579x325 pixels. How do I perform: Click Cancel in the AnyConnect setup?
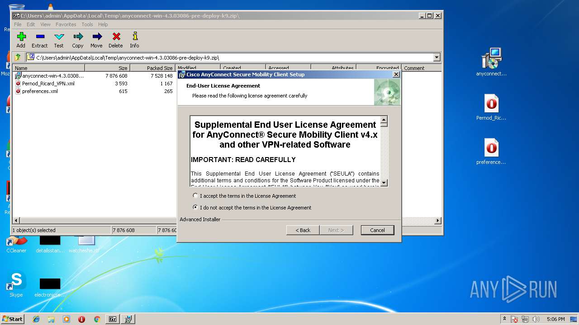pos(377,230)
